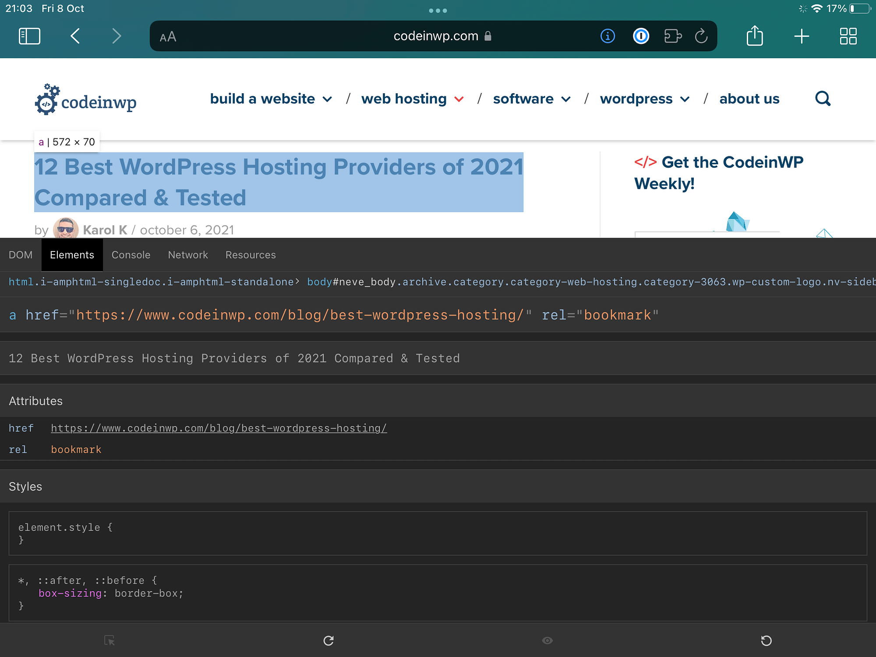Follow the href attribute URL link
The width and height of the screenshot is (876, 657).
point(219,428)
